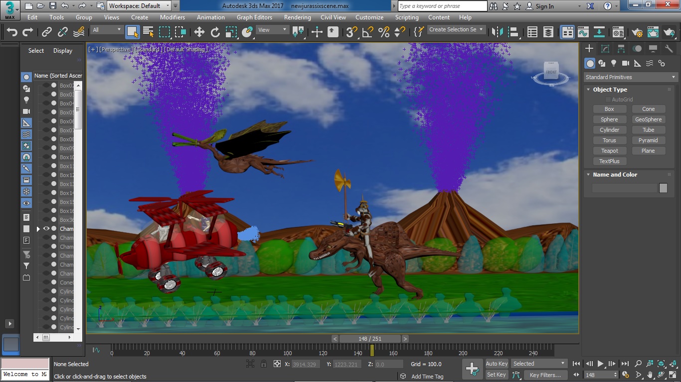Activate the Select and Scale tool
Image resolution: width=681 pixels, height=382 pixels.
tap(231, 32)
